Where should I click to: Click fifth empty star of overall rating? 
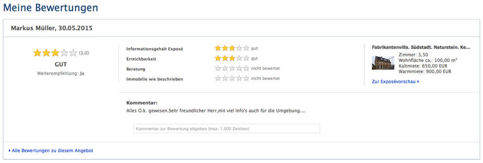click(73, 53)
